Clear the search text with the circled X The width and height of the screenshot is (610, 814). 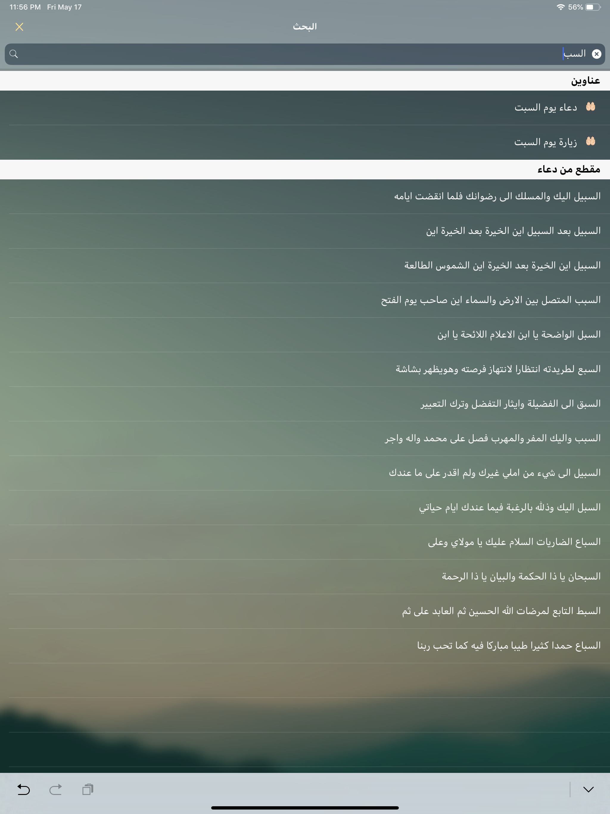pos(596,54)
